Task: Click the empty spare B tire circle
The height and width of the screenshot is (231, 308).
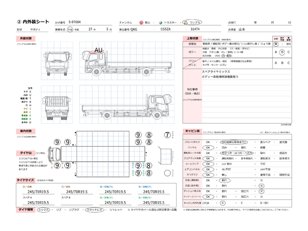Action: click(167, 173)
